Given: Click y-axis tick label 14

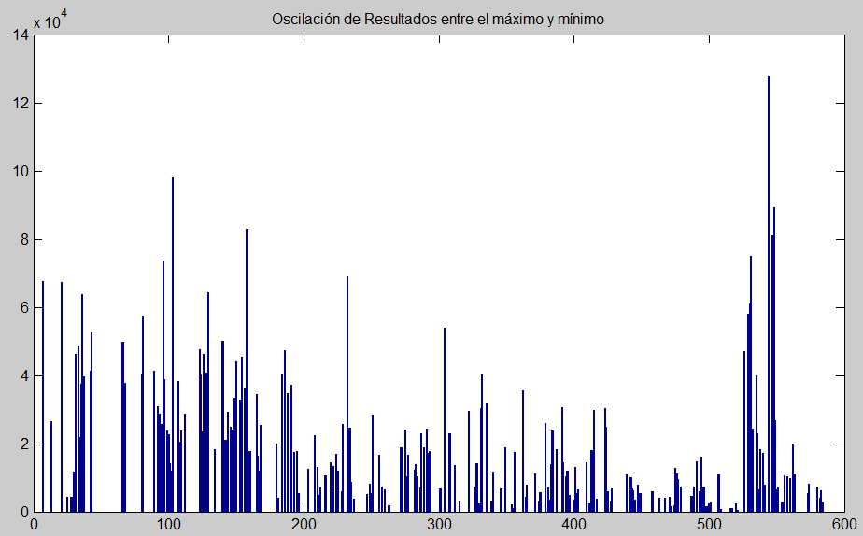Looking at the screenshot, I should point(21,35).
